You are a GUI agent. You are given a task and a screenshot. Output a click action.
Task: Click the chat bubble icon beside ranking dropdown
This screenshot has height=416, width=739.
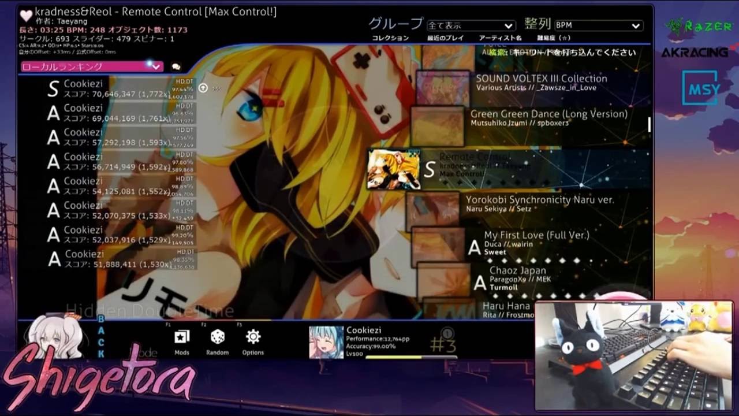click(176, 67)
